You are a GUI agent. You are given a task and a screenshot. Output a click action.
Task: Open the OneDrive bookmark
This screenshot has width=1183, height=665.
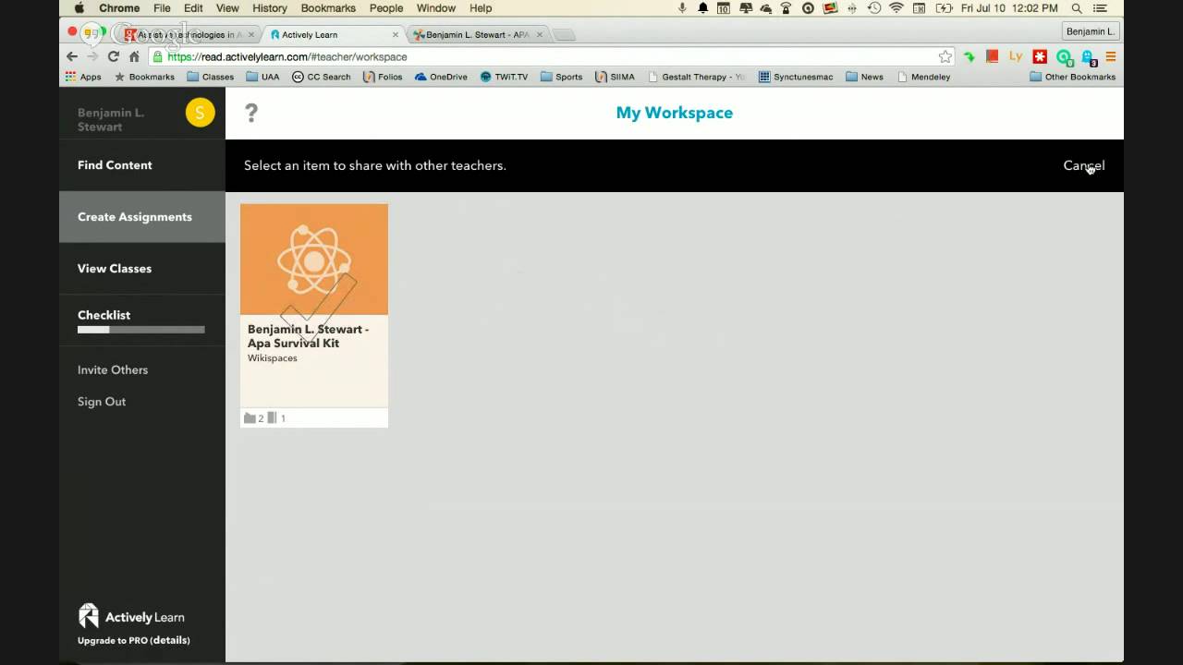441,77
